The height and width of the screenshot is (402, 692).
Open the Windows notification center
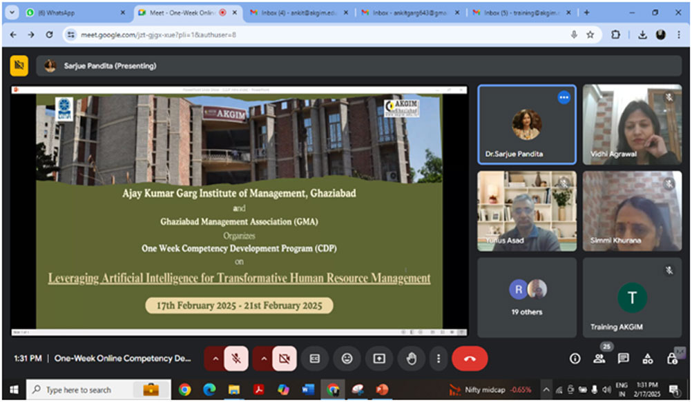tap(674, 390)
